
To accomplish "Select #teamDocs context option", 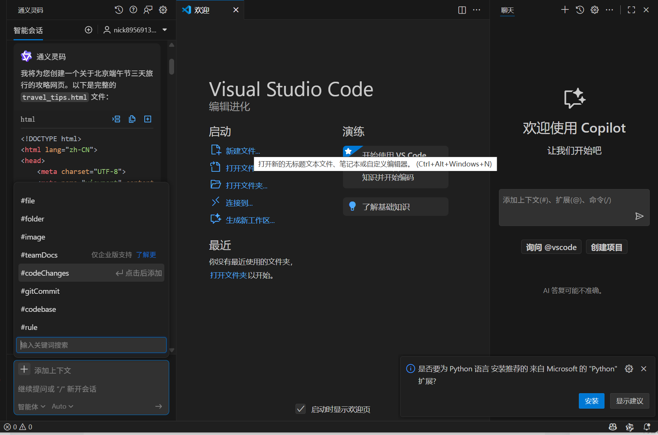I will pos(91,255).
